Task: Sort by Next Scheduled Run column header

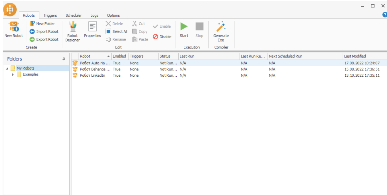Action: click(x=305, y=56)
